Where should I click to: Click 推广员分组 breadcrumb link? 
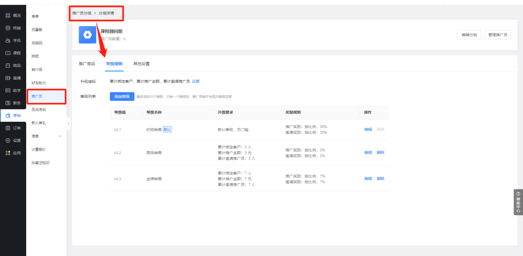81,13
